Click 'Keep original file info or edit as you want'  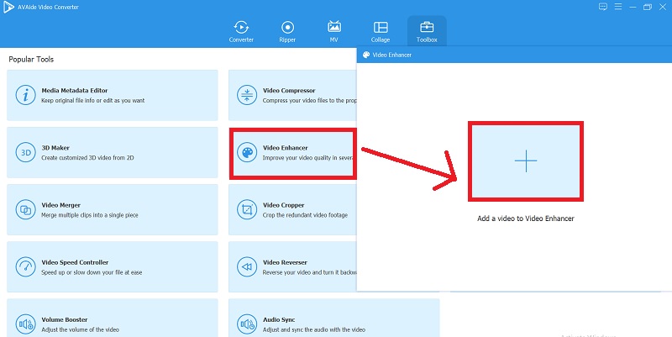point(93,100)
